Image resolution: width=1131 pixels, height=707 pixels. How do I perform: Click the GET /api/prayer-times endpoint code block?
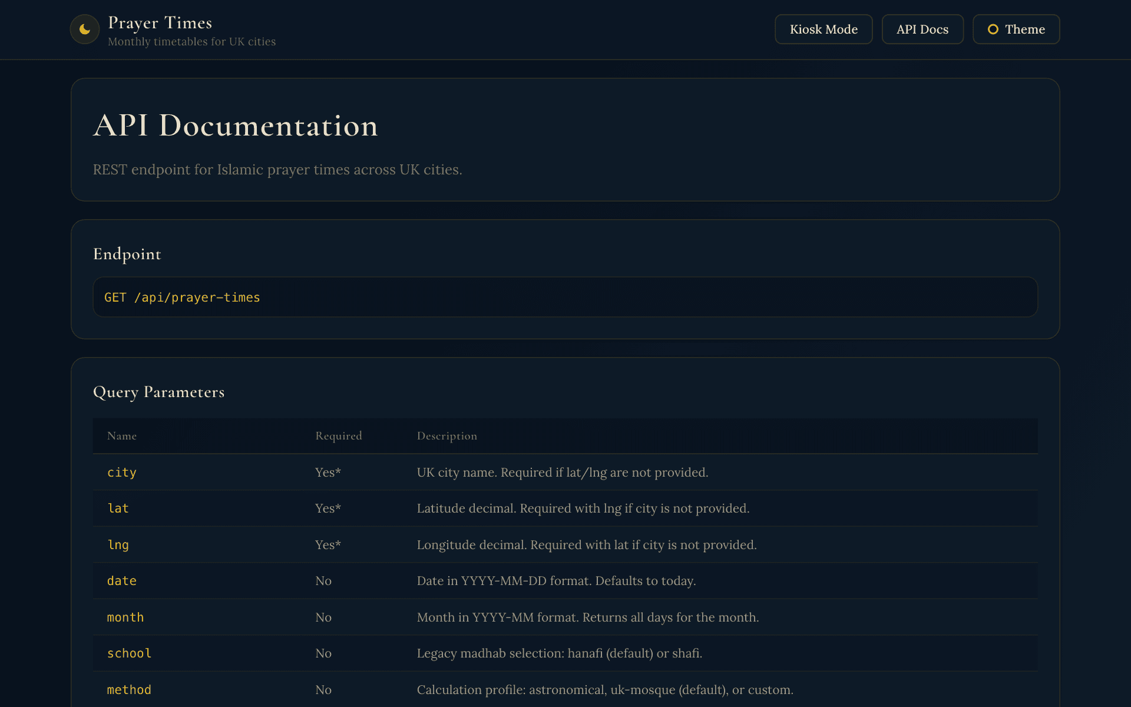coord(565,297)
